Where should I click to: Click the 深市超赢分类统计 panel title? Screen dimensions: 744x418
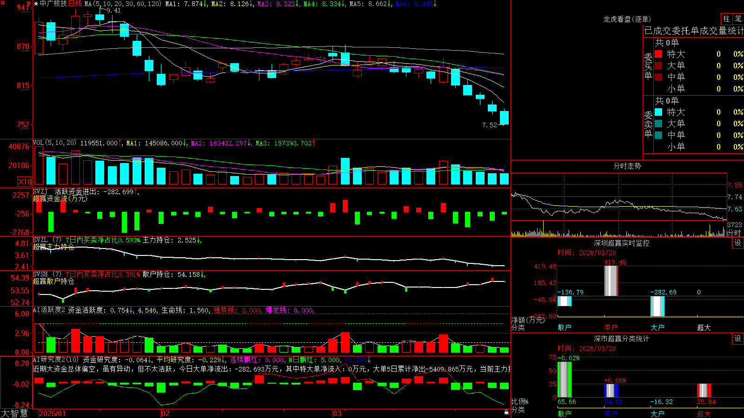click(621, 339)
